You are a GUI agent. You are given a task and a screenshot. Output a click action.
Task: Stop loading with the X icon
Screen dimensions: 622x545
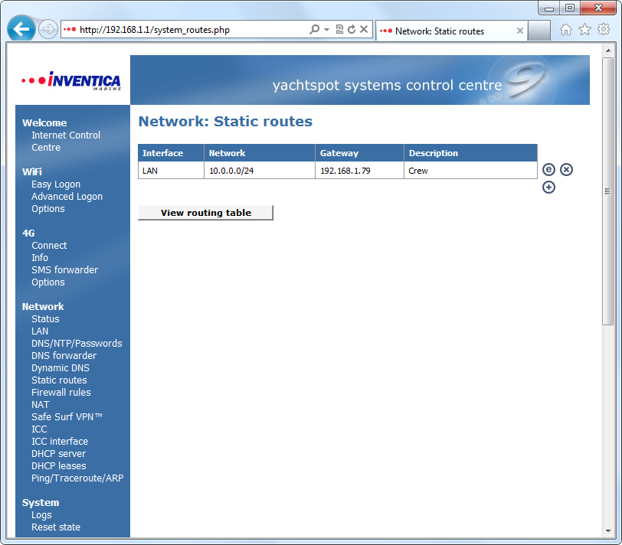364,29
